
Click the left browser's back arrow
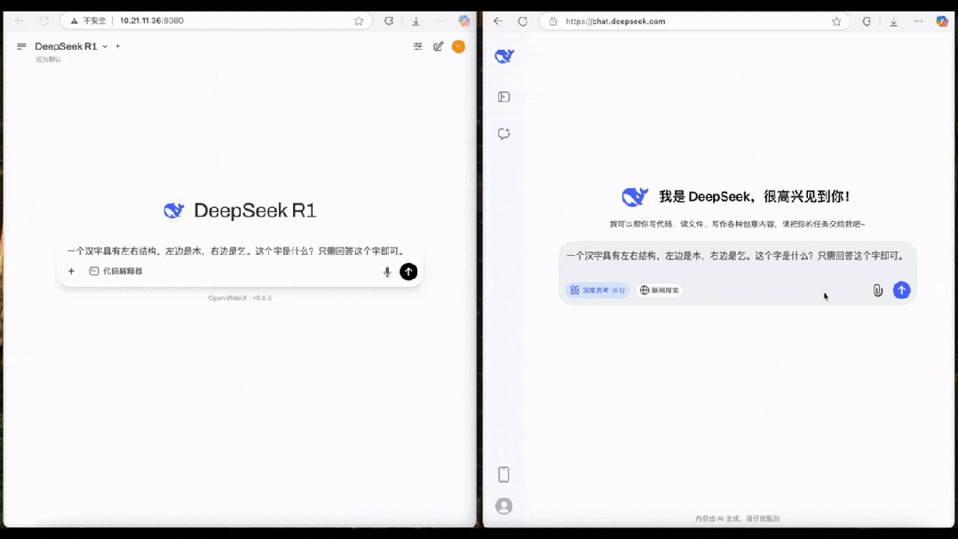pyautogui.click(x=20, y=20)
